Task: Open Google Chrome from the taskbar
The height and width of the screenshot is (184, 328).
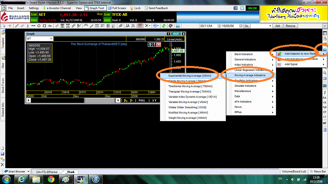Action: tap(51, 179)
